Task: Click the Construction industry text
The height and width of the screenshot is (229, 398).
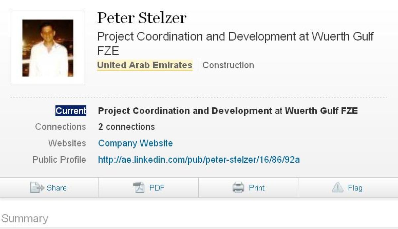Action: coord(228,65)
